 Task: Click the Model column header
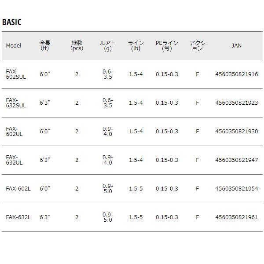pyautogui.click(x=14, y=46)
